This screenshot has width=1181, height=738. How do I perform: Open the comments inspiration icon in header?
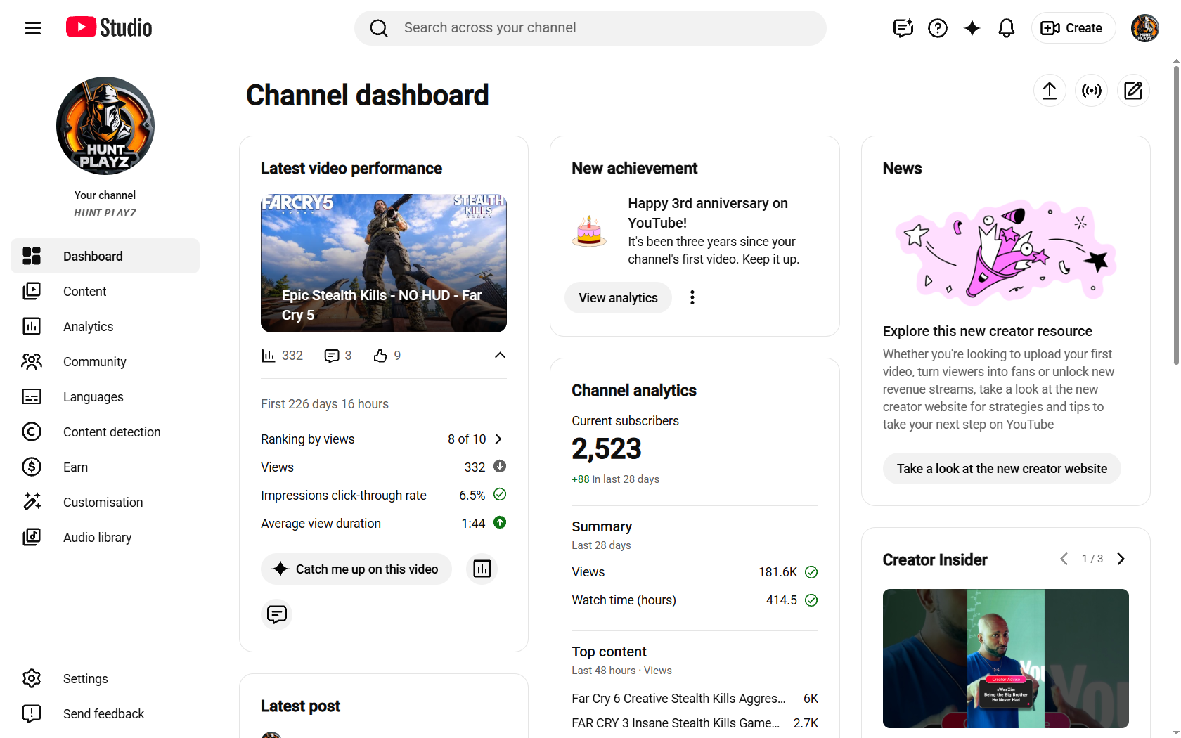tap(903, 28)
